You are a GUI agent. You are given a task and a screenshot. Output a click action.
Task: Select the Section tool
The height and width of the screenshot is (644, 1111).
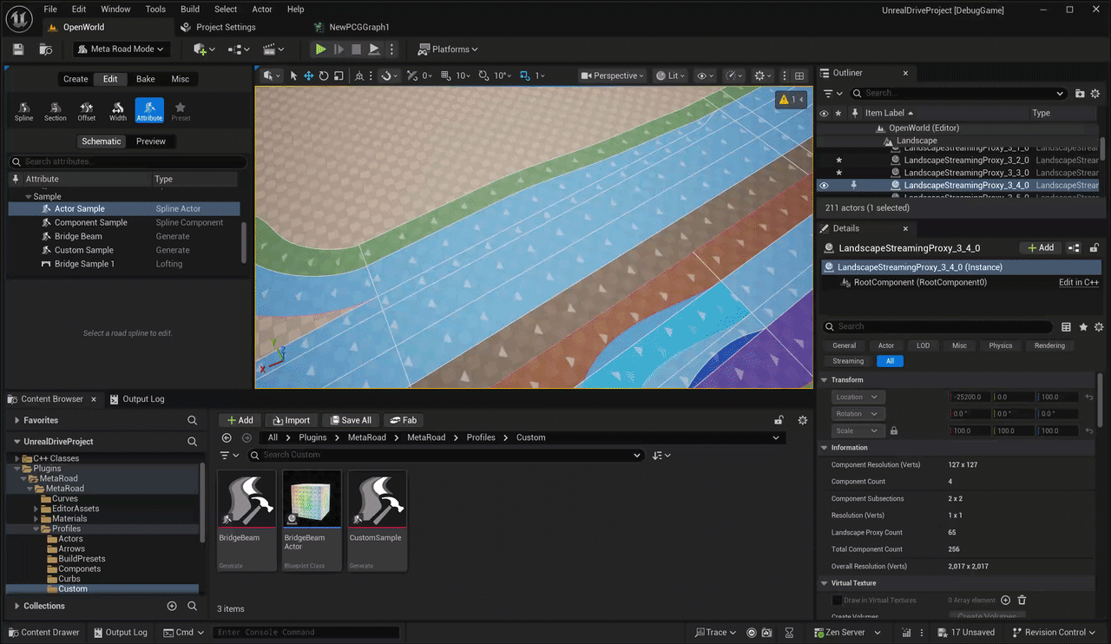click(55, 111)
